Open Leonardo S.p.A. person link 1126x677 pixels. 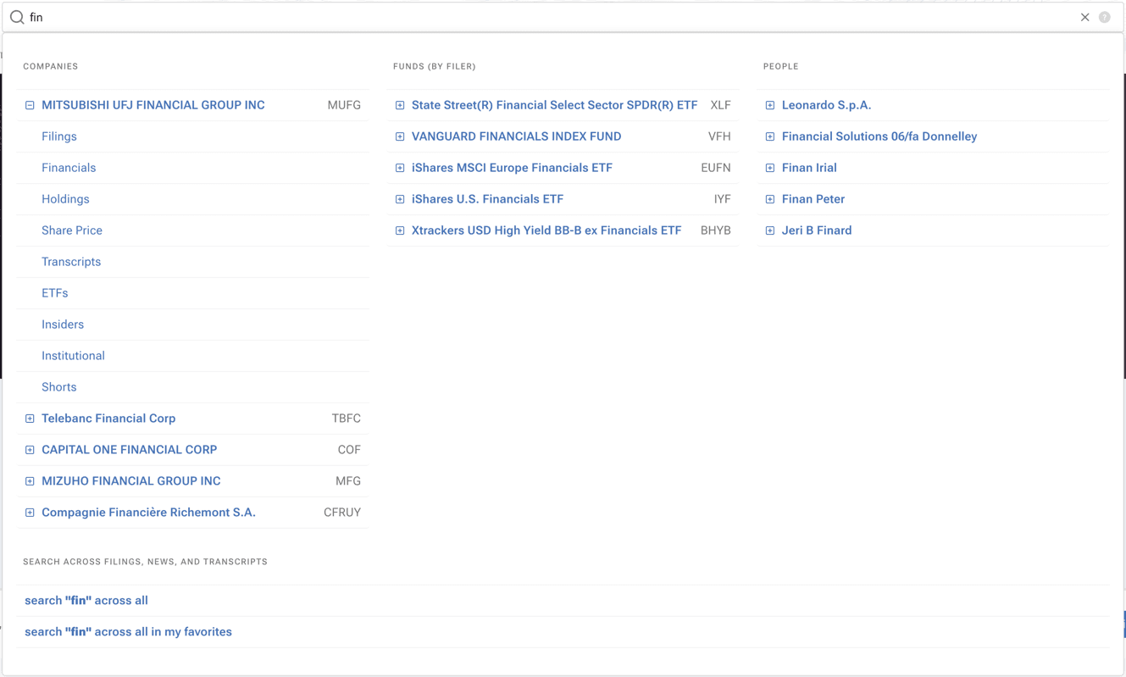[826, 105]
